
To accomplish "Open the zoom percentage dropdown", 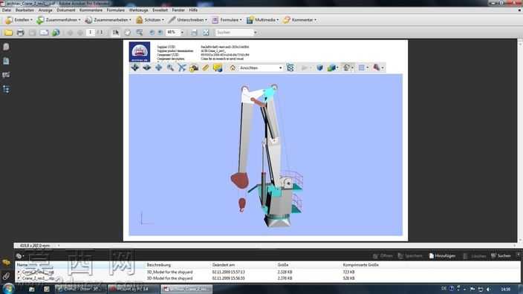I will tap(182, 33).
